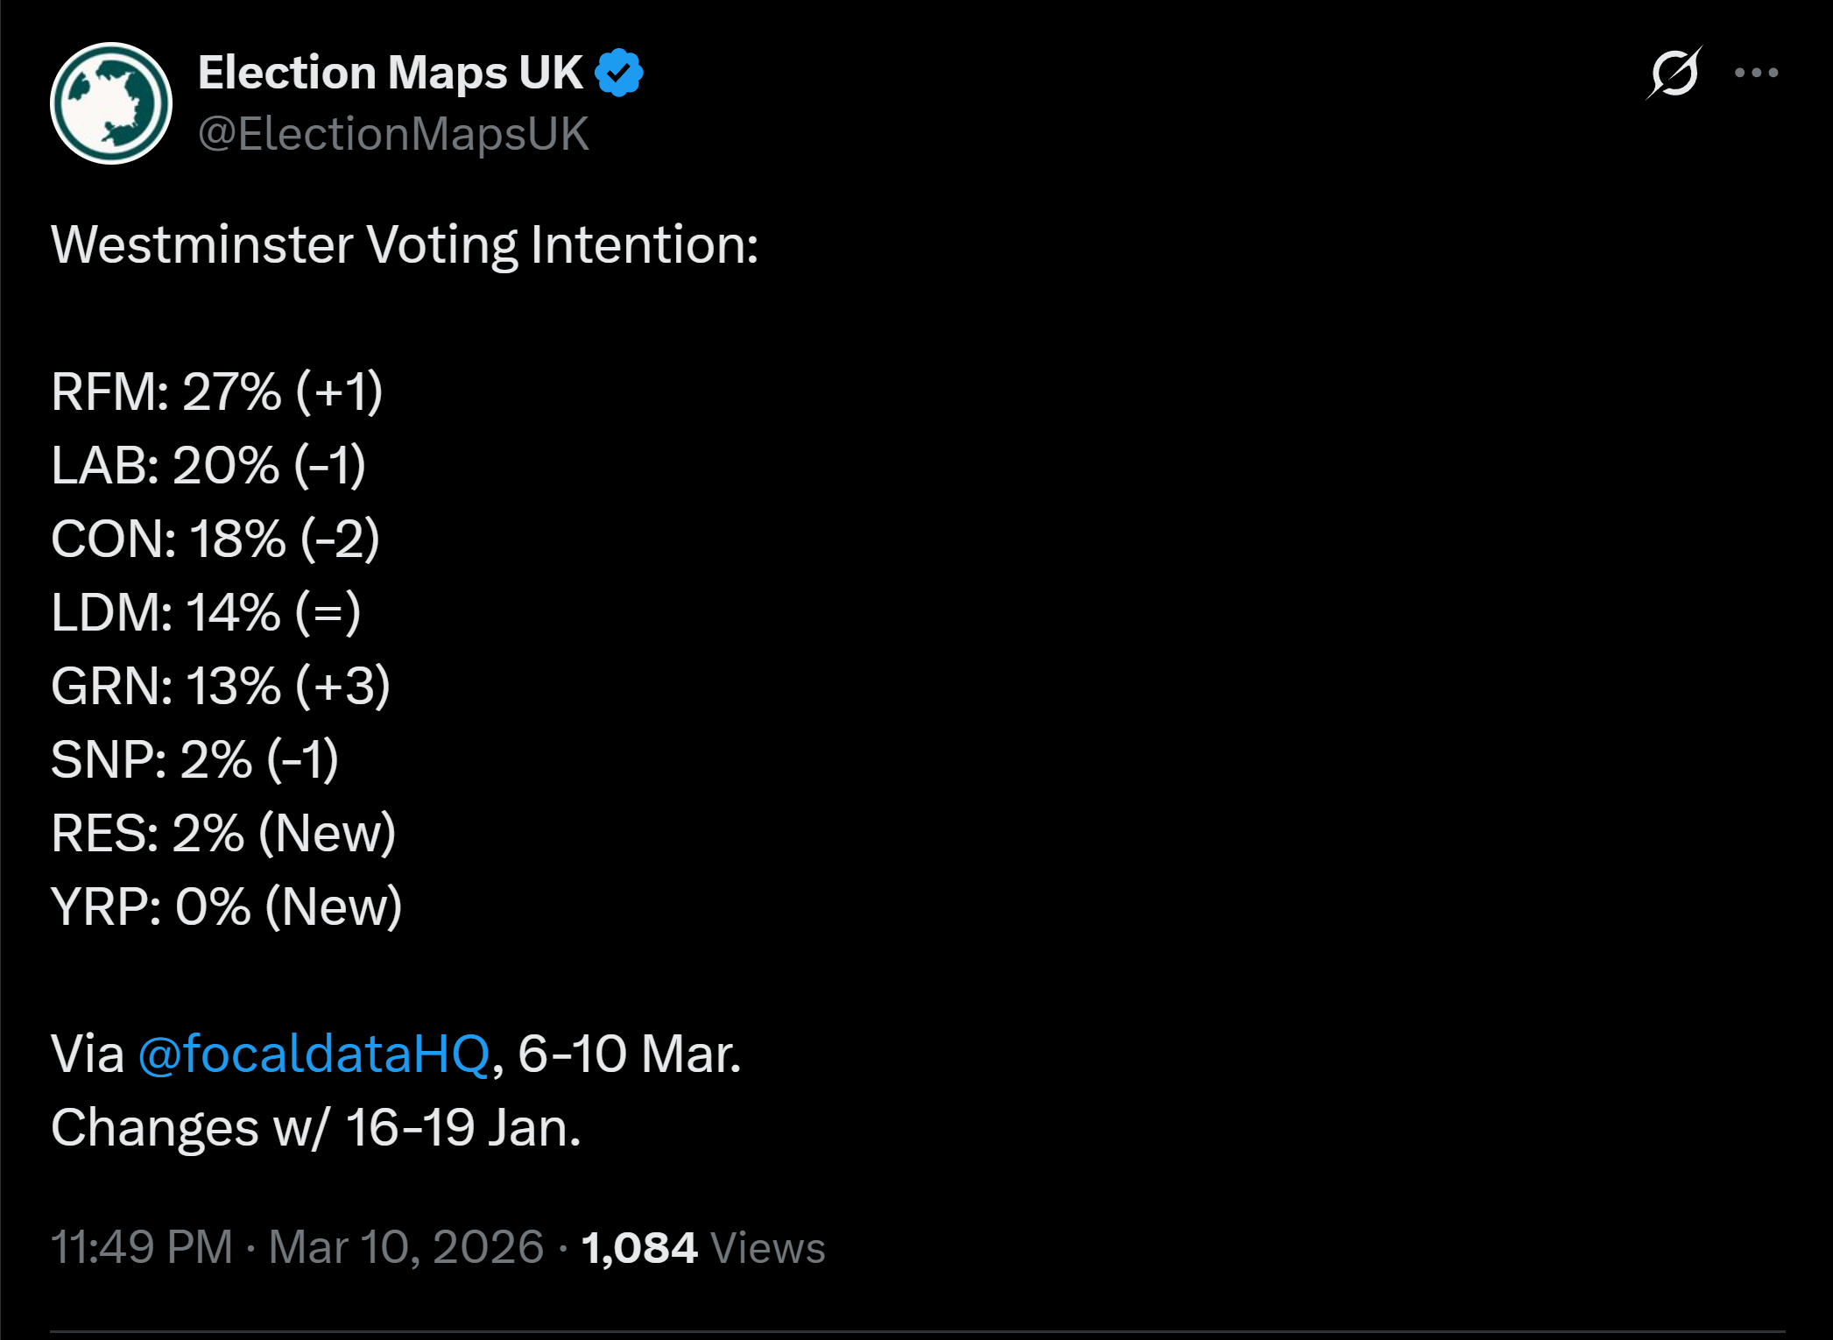Image resolution: width=1833 pixels, height=1340 pixels.
Task: Select the GRN: 13% (+3) line
Action: tap(221, 686)
